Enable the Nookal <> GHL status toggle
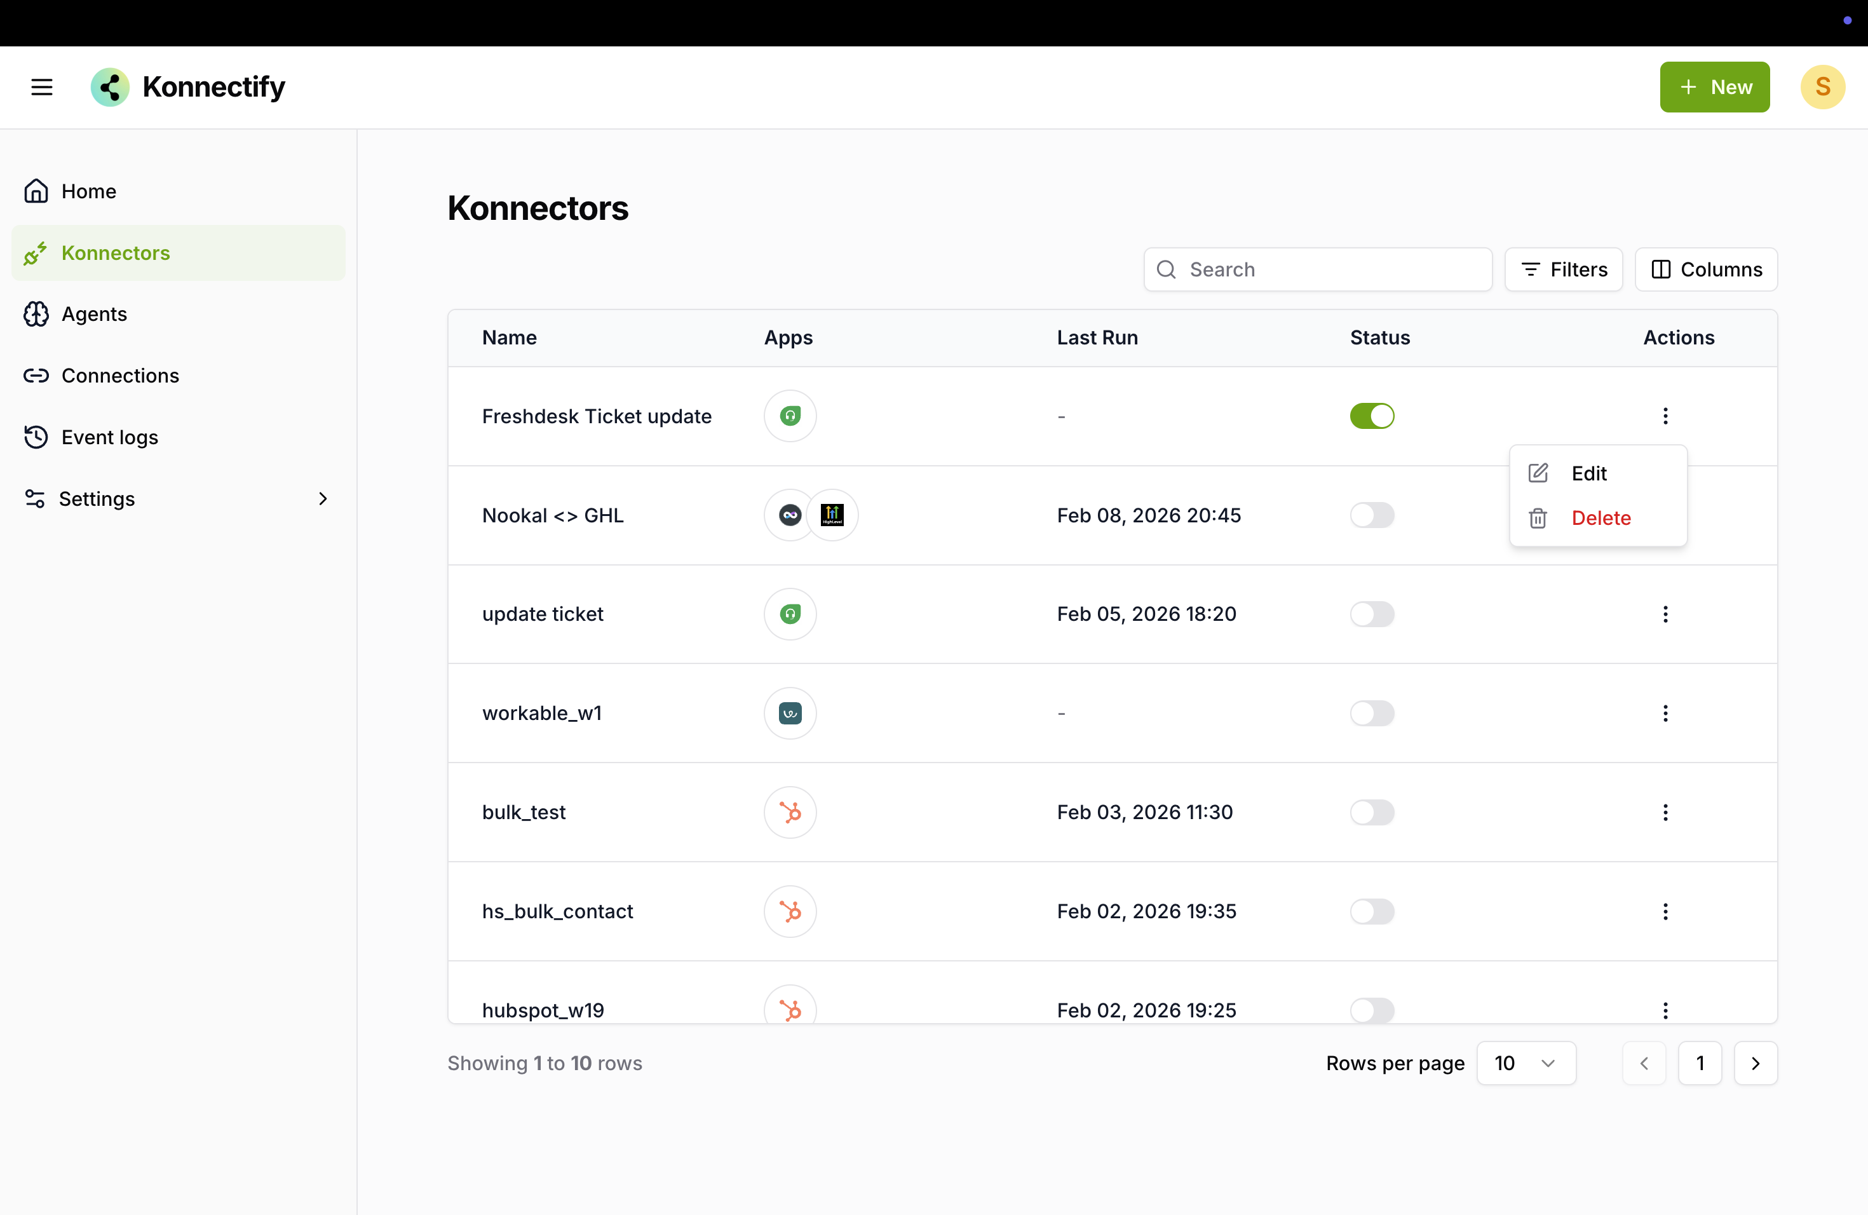This screenshot has height=1215, width=1868. pyautogui.click(x=1371, y=515)
